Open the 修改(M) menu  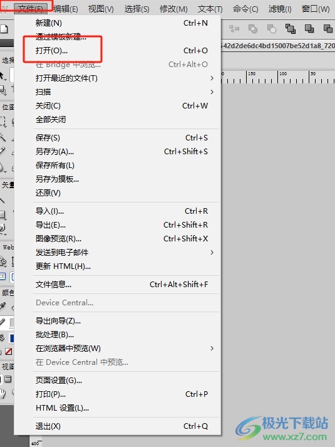(173, 9)
